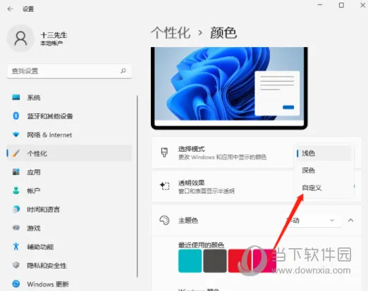368x291 pixels.
Task: Open the 系统 settings page
Action: pos(69,97)
